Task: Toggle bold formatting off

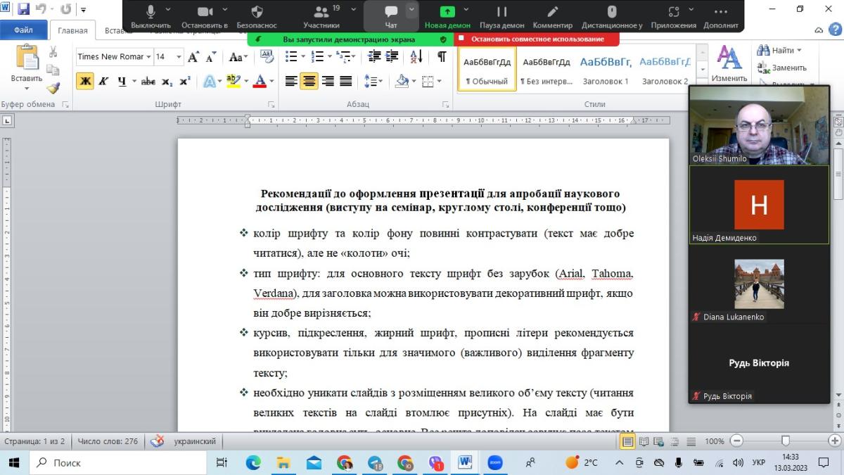Action: (x=85, y=82)
